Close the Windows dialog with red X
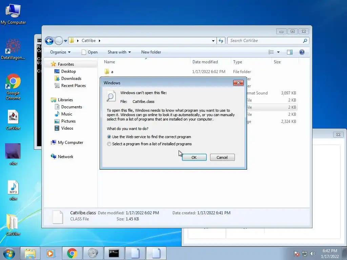Image resolution: width=347 pixels, height=260 pixels. point(238,83)
